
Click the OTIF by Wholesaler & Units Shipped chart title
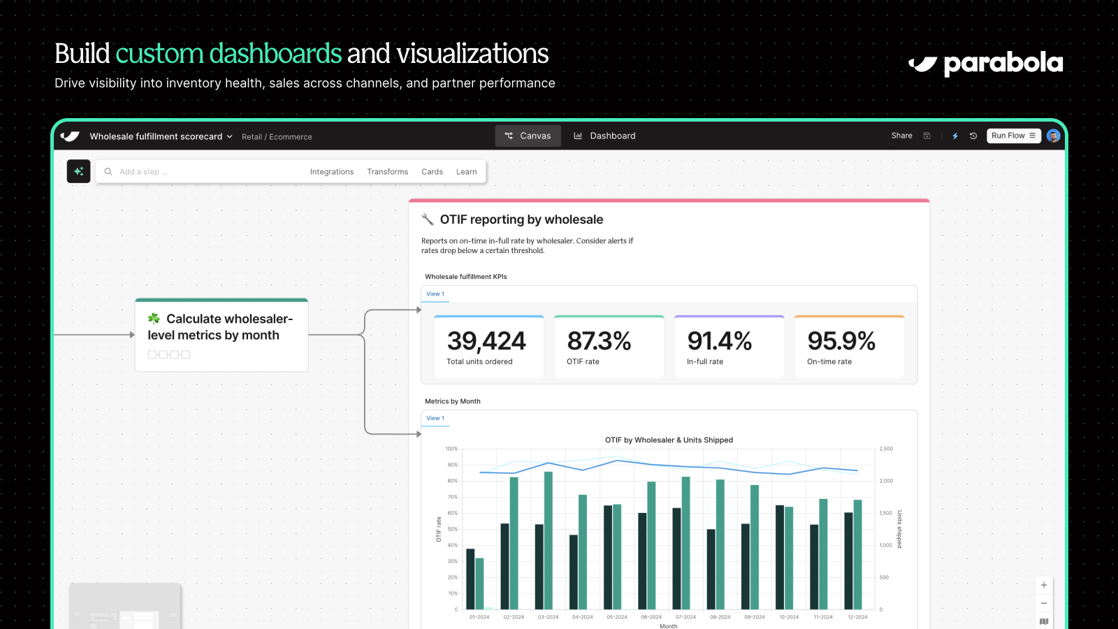pyautogui.click(x=669, y=440)
